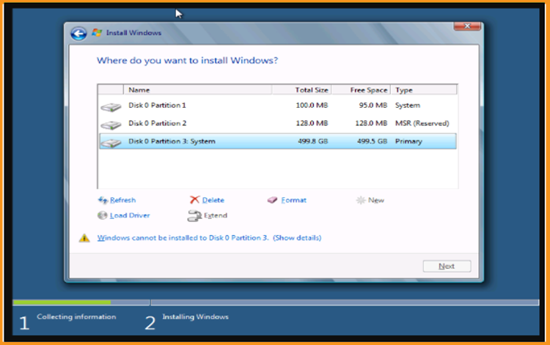
Task: Click the green setup progress bar
Action: (62, 302)
